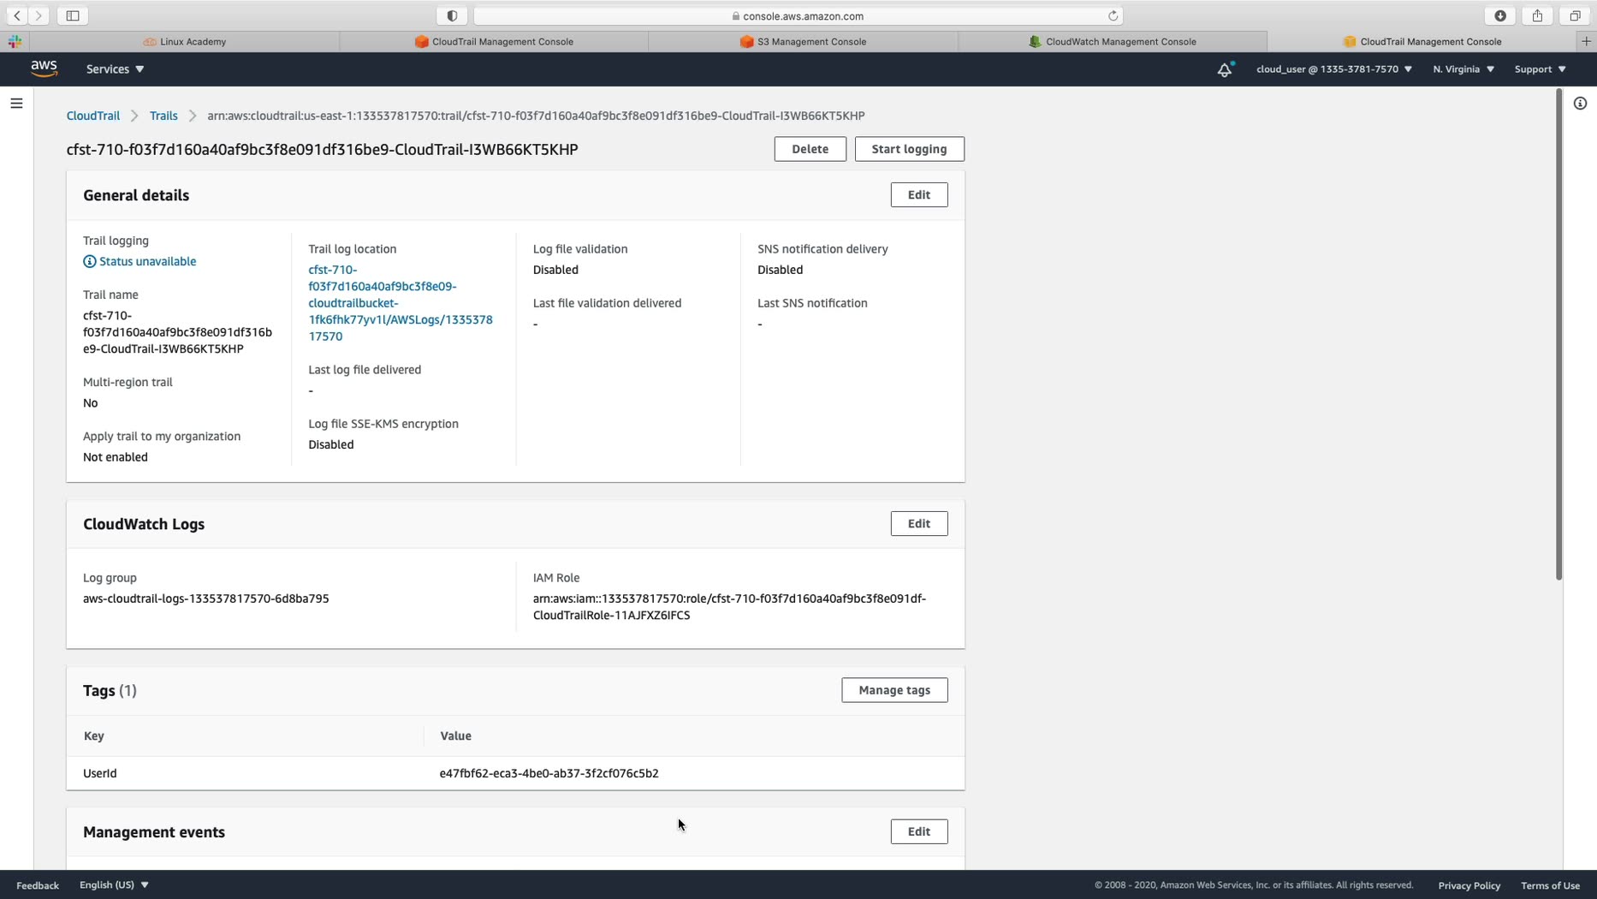Image resolution: width=1597 pixels, height=899 pixels.
Task: Click the AWS logo
Action: pyautogui.click(x=44, y=68)
